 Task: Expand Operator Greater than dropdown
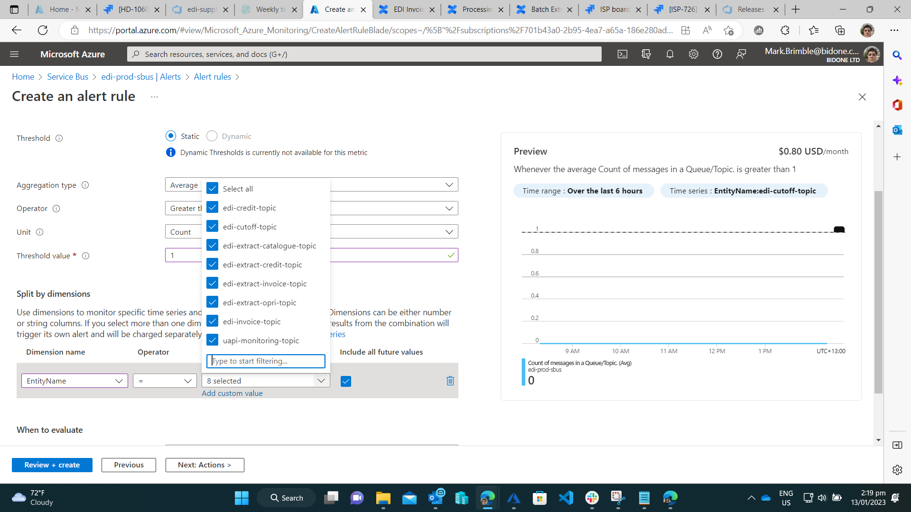point(449,208)
